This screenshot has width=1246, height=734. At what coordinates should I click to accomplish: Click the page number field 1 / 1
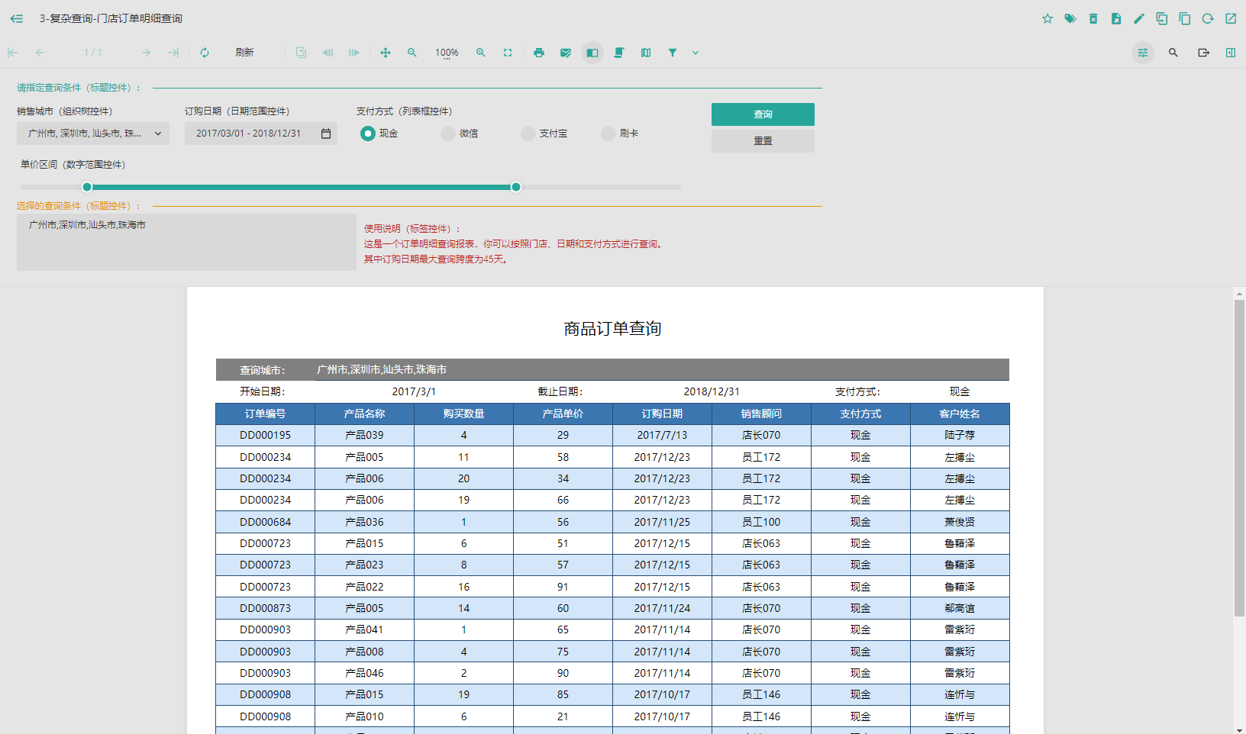tap(92, 53)
